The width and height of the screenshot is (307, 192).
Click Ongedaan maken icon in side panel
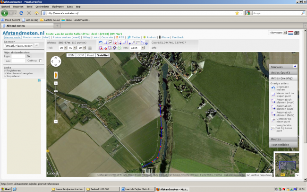273,88
